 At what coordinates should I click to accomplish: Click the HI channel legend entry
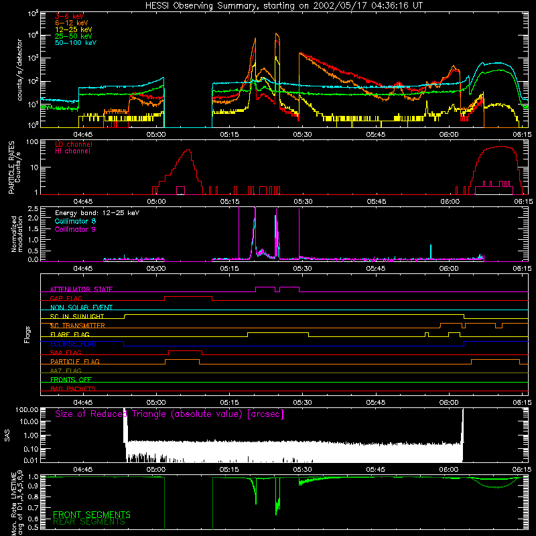[x=72, y=151]
